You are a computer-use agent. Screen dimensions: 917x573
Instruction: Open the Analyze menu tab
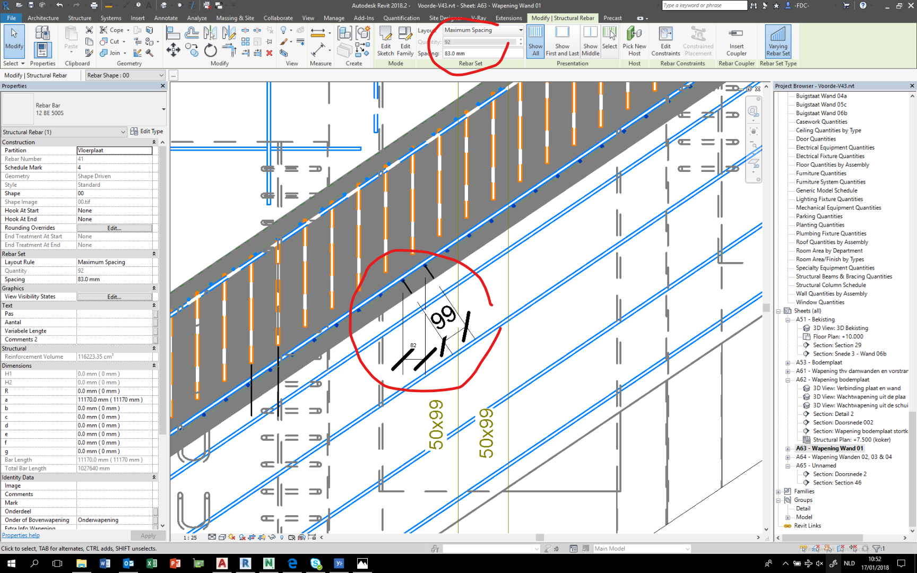[x=197, y=18]
